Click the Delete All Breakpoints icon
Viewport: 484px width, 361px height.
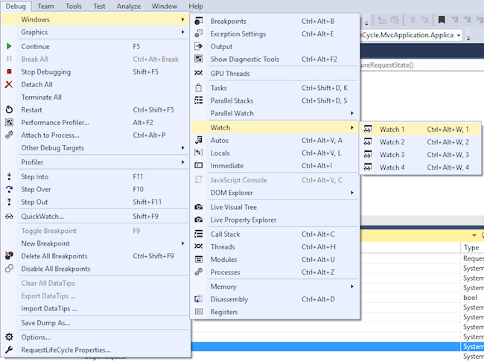(9, 255)
